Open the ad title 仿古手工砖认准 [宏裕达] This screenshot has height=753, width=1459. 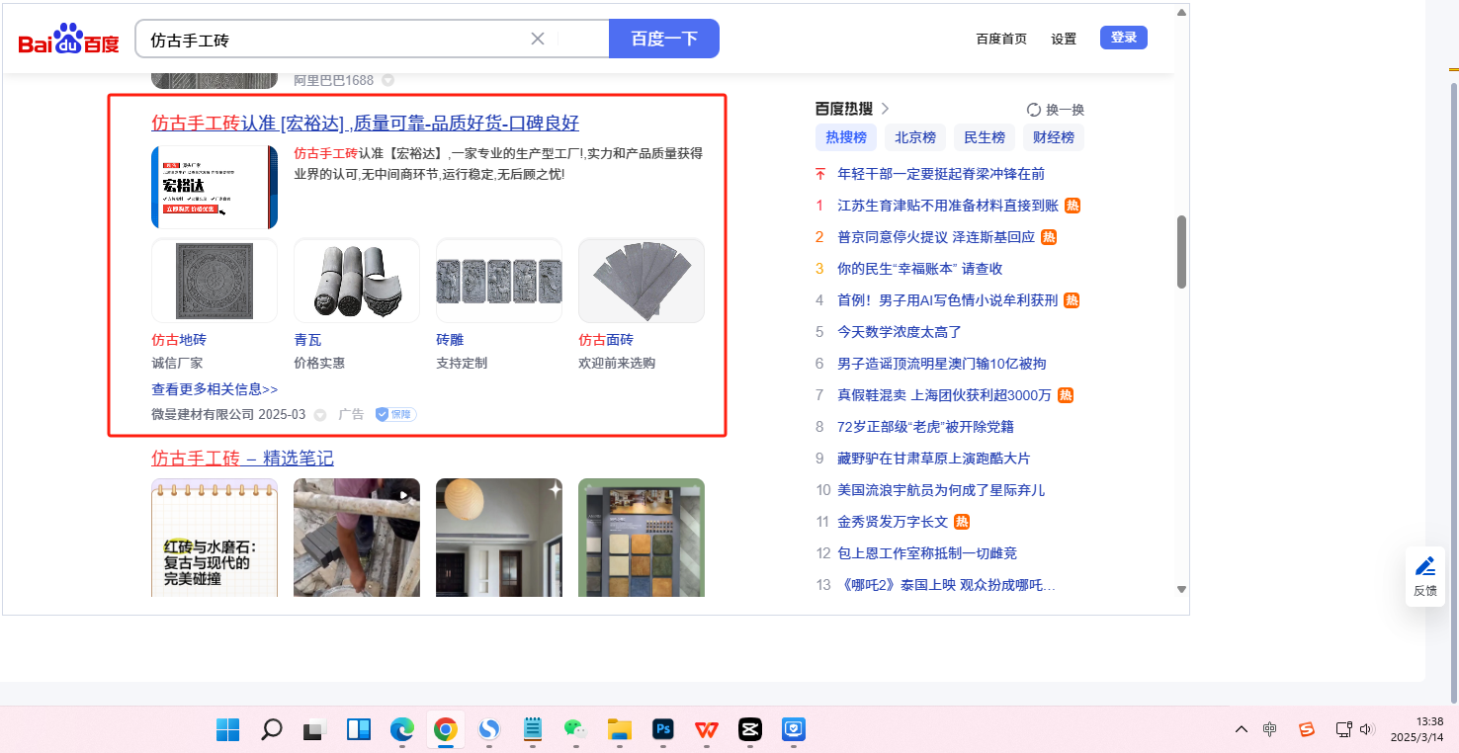365,123
